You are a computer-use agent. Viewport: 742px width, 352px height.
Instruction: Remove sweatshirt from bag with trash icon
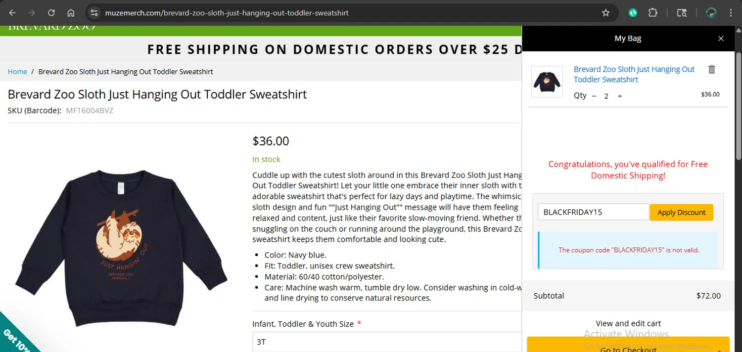(712, 70)
